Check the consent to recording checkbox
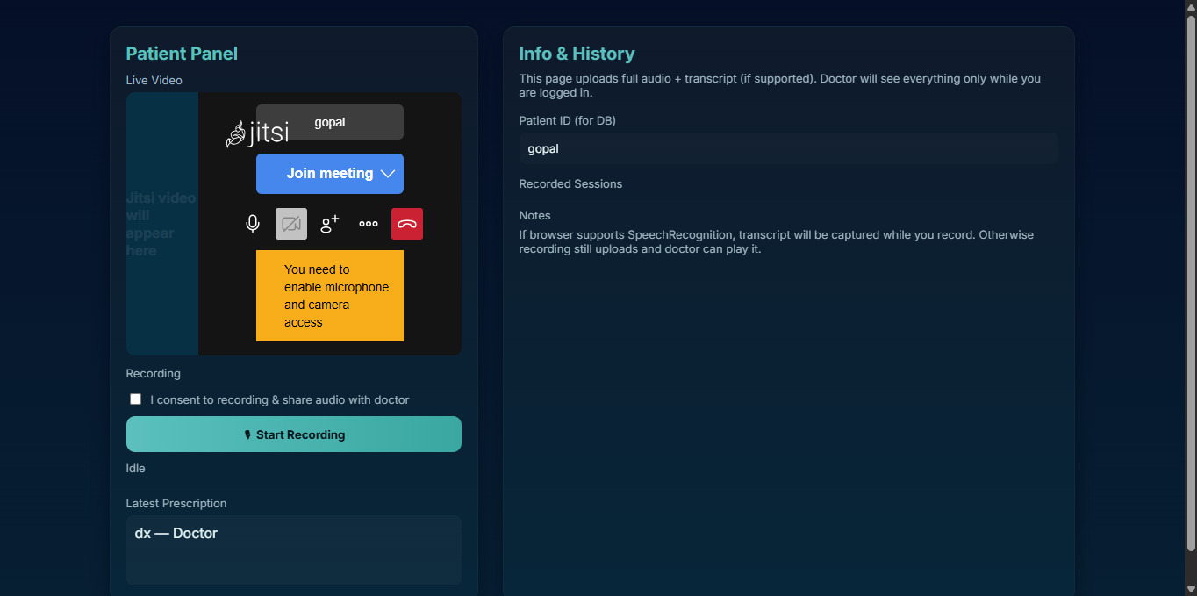The image size is (1197, 596). tap(135, 399)
